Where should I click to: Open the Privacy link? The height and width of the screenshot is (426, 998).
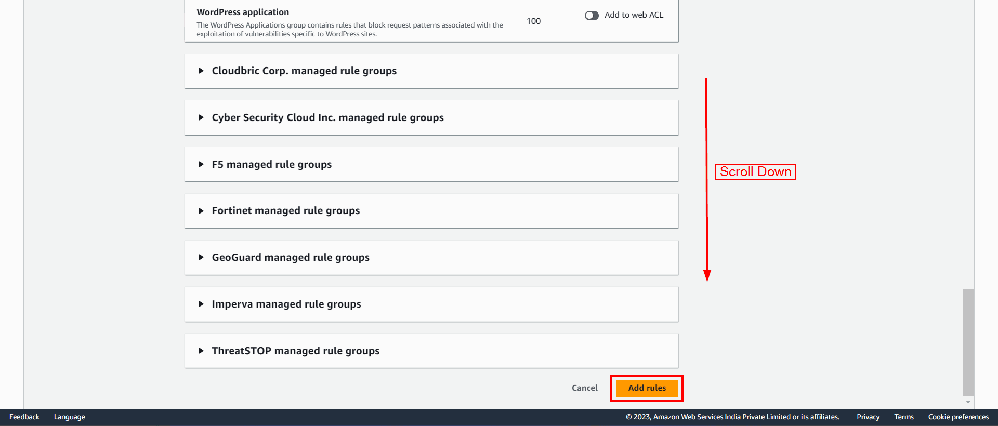868,417
